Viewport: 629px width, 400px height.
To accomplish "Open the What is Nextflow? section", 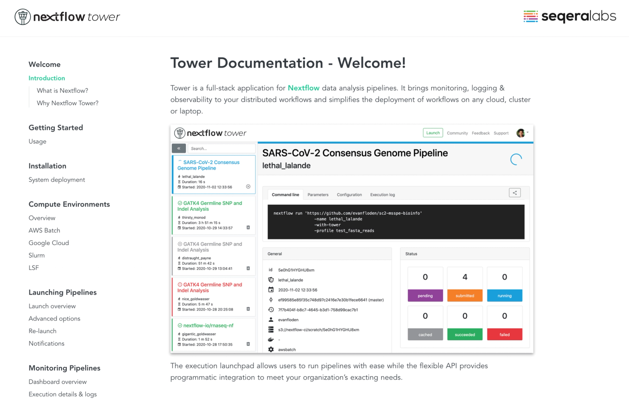I will click(62, 91).
